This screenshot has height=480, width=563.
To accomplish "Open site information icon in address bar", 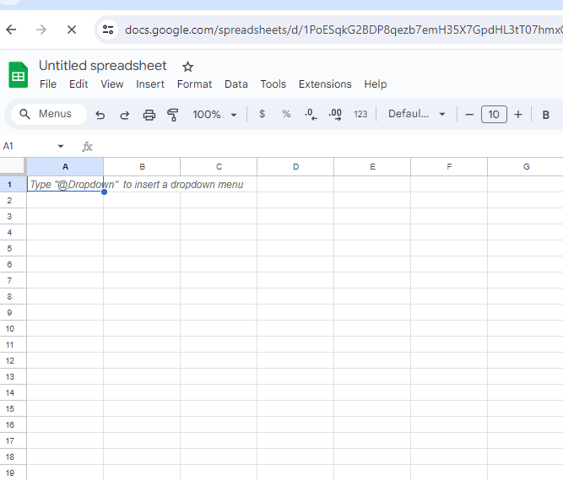I will tap(108, 30).
